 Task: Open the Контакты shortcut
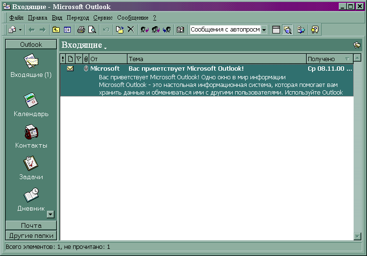tap(31, 137)
